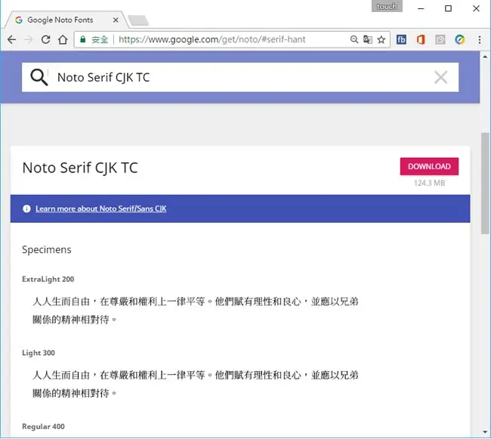This screenshot has width=491, height=439.
Task: Go to the browser home page icon
Action: click(x=63, y=39)
